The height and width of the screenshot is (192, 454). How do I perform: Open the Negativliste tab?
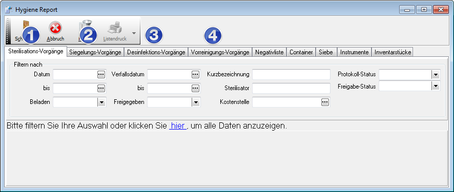269,52
